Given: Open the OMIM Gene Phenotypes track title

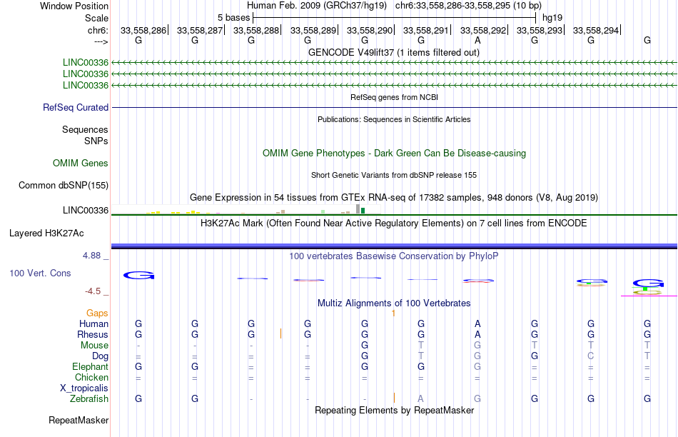Looking at the screenshot, I should (x=394, y=154).
